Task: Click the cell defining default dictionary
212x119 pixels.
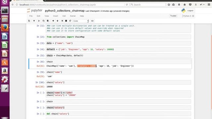Action: (x=118, y=49)
